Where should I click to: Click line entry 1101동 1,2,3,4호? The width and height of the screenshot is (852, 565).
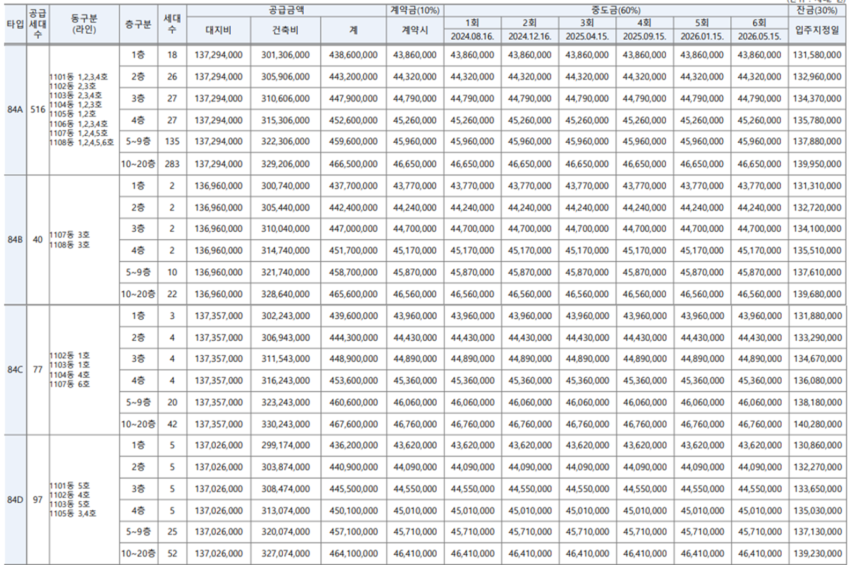coord(78,77)
